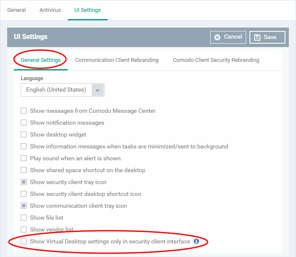
Task: Enable Play sound when alert is shown
Action: 24,159
